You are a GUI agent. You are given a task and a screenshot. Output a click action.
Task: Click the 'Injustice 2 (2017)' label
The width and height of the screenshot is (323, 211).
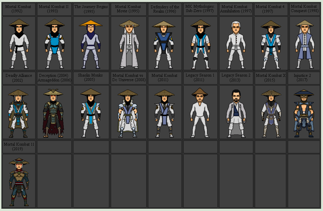pyautogui.click(x=302, y=78)
